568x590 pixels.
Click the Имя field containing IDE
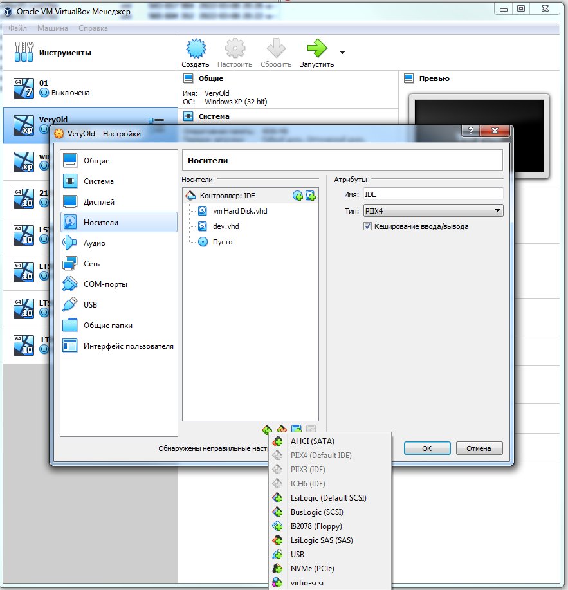click(x=432, y=194)
